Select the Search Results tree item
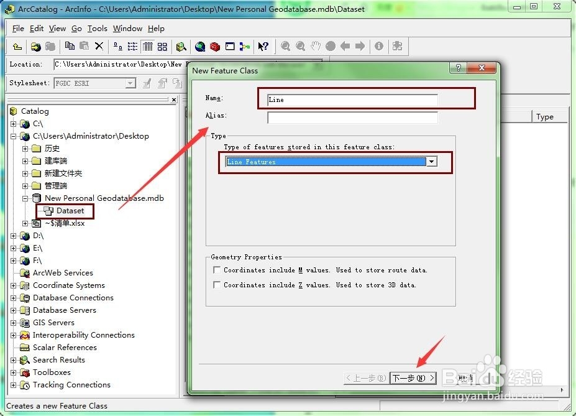Screen dimensions: 576x416 (59, 360)
